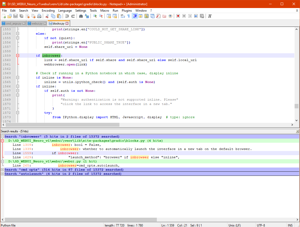Click the UTF-8 encoding status bar field
The height and width of the screenshot is (227, 300).
261,225
